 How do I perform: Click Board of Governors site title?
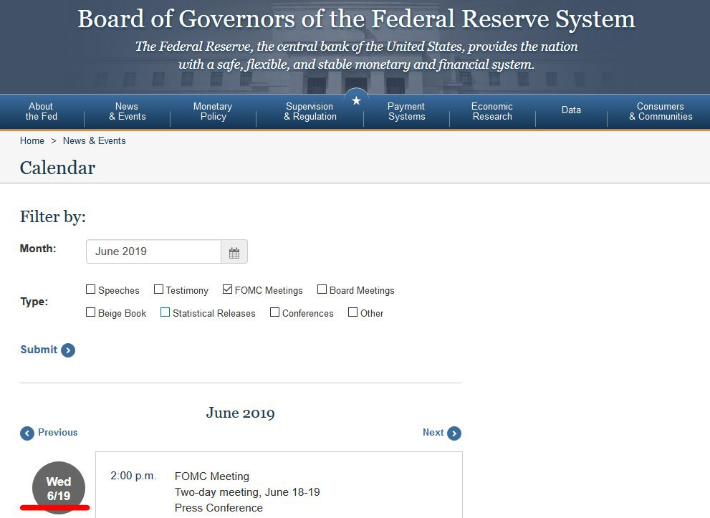356,19
